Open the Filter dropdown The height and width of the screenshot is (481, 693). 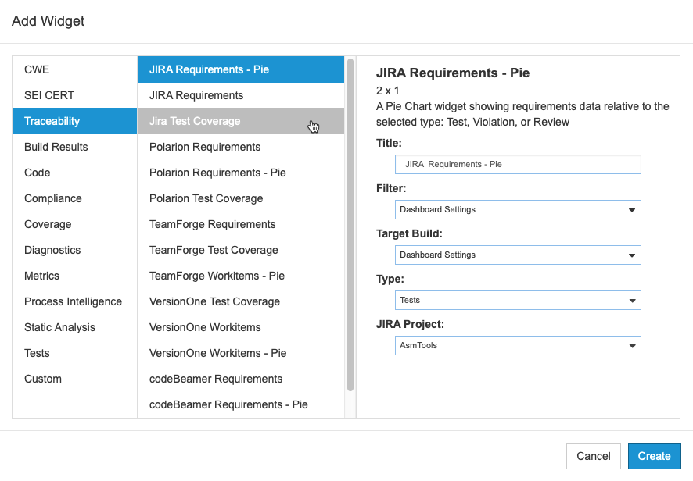click(518, 209)
